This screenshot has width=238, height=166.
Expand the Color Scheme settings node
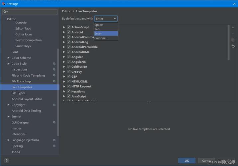coord(9,58)
